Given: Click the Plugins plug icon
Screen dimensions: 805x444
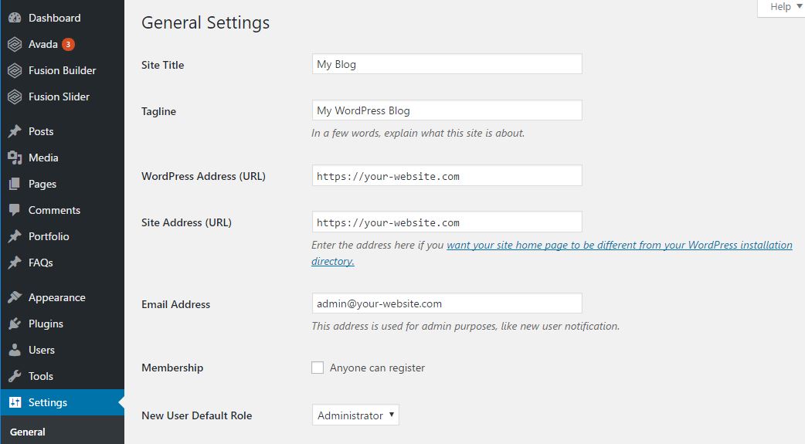Looking at the screenshot, I should coord(15,324).
